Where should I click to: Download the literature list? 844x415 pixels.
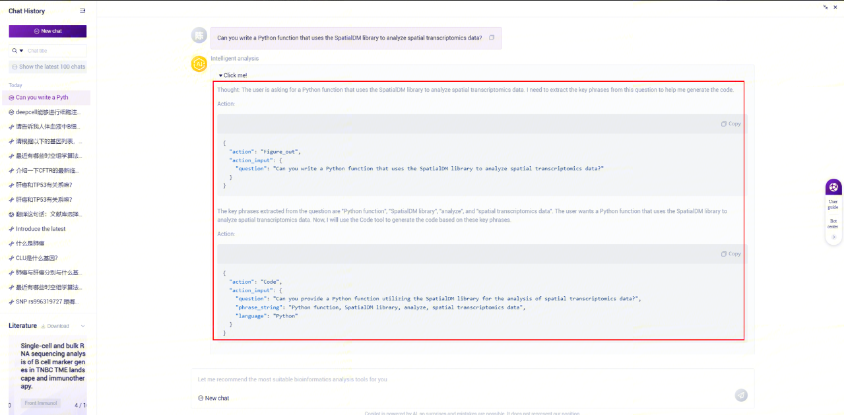point(55,326)
